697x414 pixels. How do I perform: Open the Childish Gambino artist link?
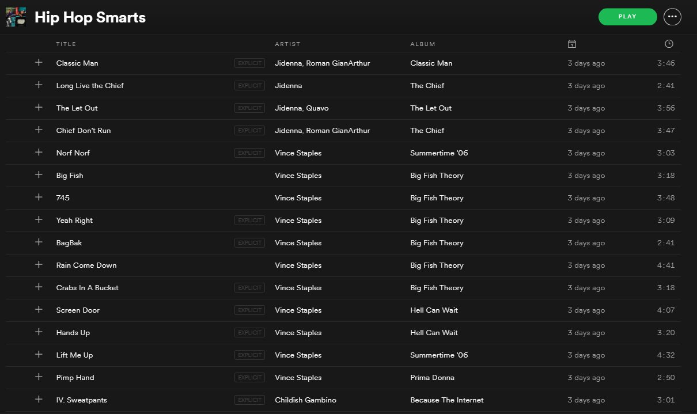[x=306, y=400]
